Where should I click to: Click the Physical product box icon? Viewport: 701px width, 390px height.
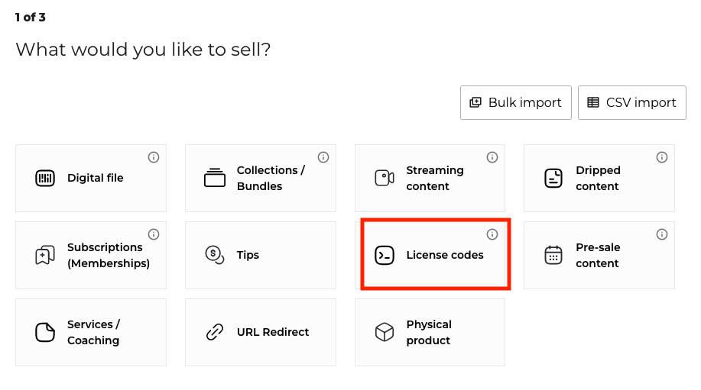[385, 332]
